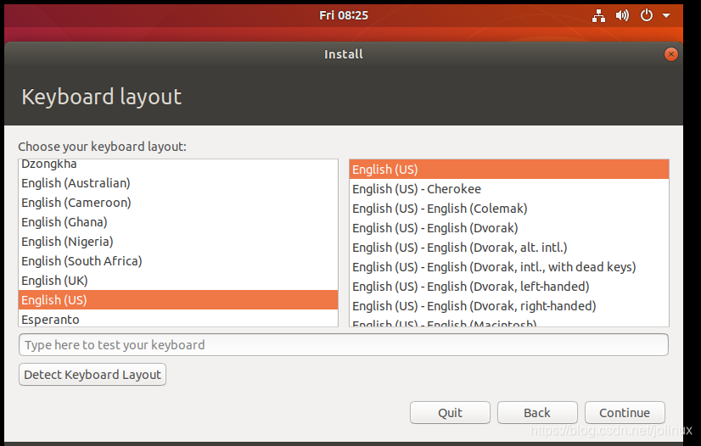Select English (US) - English (Dvorak)
Viewport: 701px width, 446px height.
point(508,228)
